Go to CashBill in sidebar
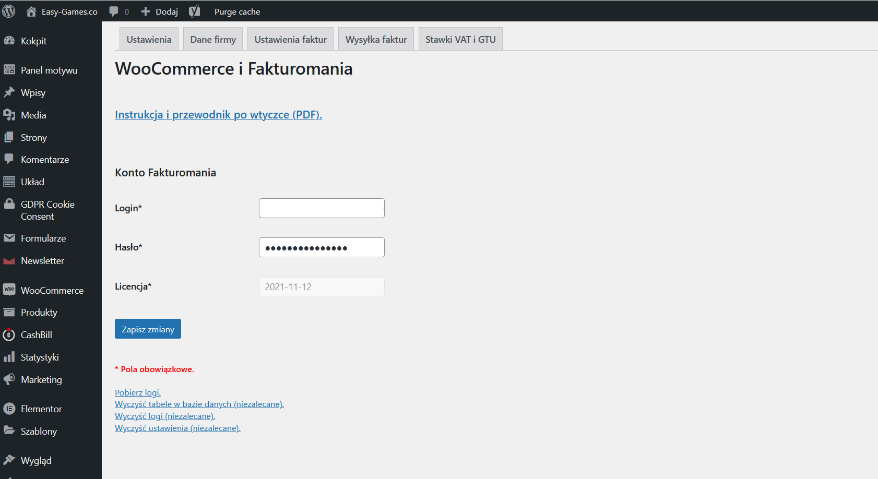The height and width of the screenshot is (479, 878). click(x=36, y=335)
